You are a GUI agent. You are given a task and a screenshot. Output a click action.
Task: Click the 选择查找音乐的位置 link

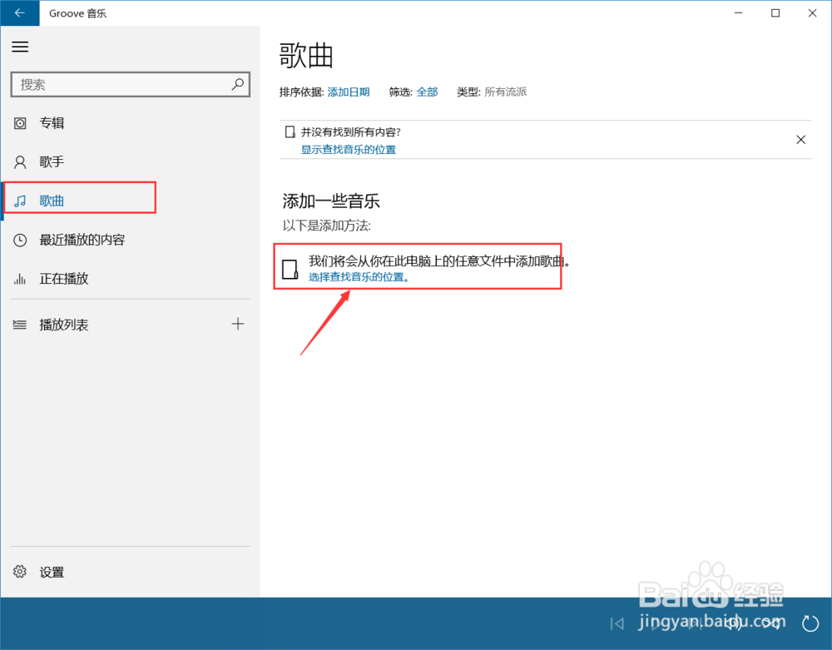click(358, 277)
